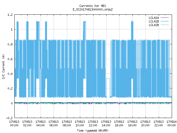Click the x-axis tick 170814 00:00

[x=171, y=124]
